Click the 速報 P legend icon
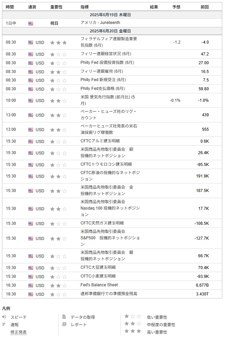This screenshot has width=227, height=337. click(x=4, y=324)
